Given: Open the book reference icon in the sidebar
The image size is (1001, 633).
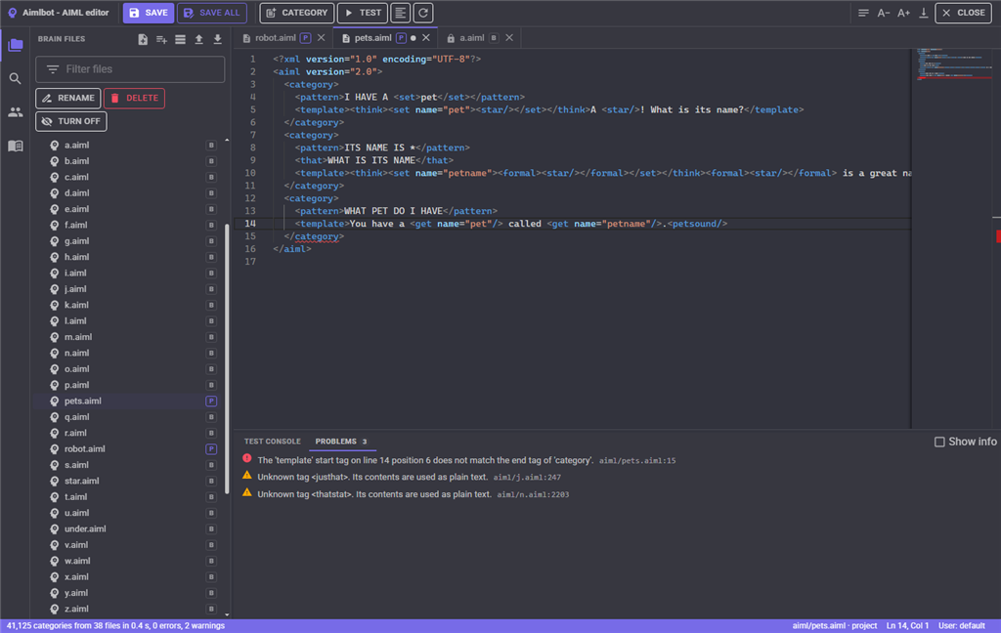Looking at the screenshot, I should coord(16,147).
